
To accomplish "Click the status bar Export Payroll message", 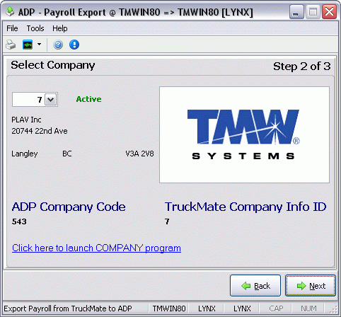I will coord(68,309).
